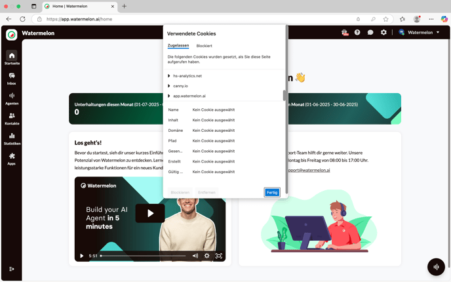Open favorites list icon
This screenshot has height=282, width=451.
(402, 19)
